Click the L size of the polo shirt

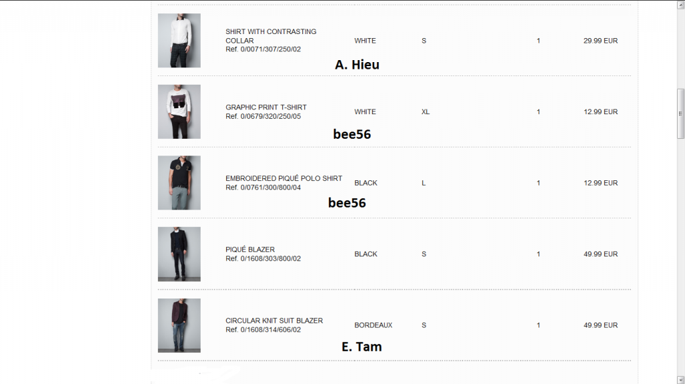[423, 183]
